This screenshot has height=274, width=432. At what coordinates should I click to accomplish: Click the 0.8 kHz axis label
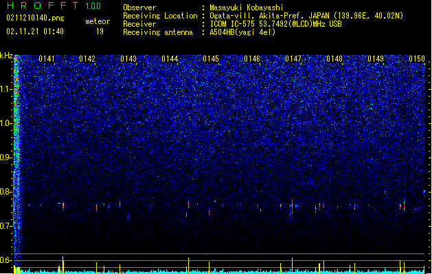6,192
